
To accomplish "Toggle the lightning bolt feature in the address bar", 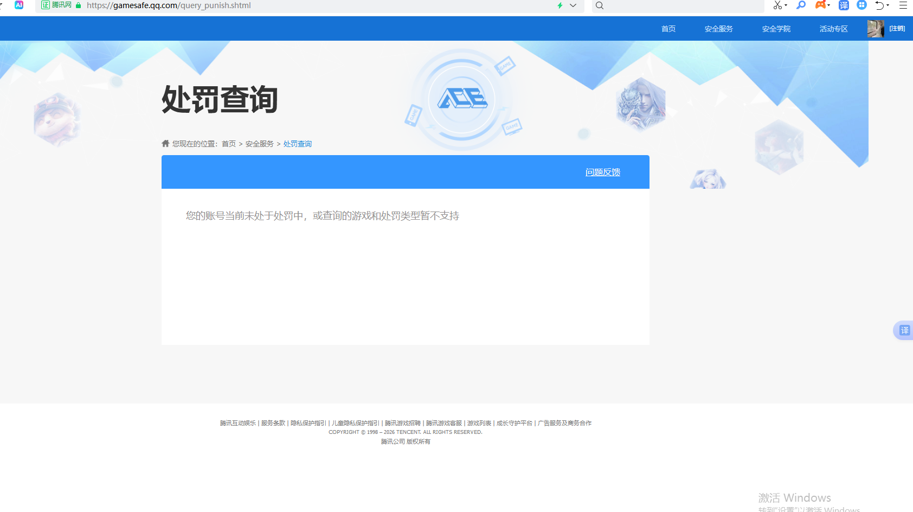I will (x=559, y=5).
